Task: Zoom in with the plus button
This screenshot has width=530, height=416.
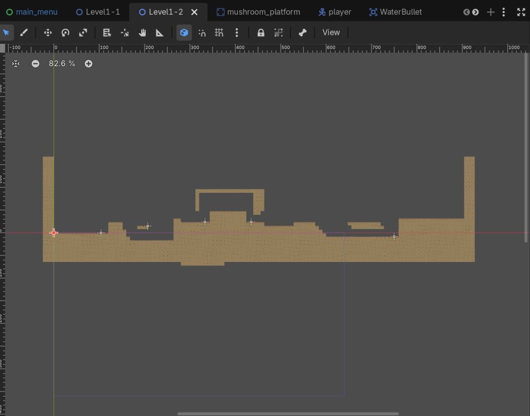Action: (88, 64)
